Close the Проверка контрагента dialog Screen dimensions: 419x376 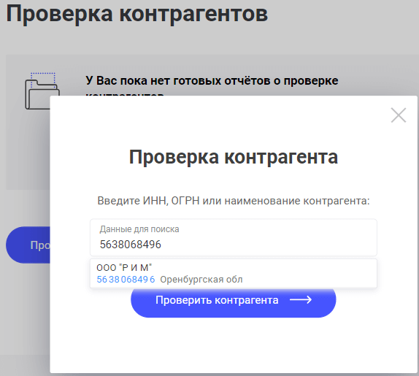(399, 115)
